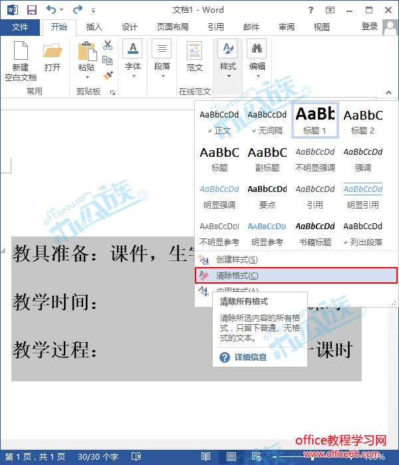Switch to the 视图 View tab
This screenshot has width=399, height=465.
[x=322, y=27]
